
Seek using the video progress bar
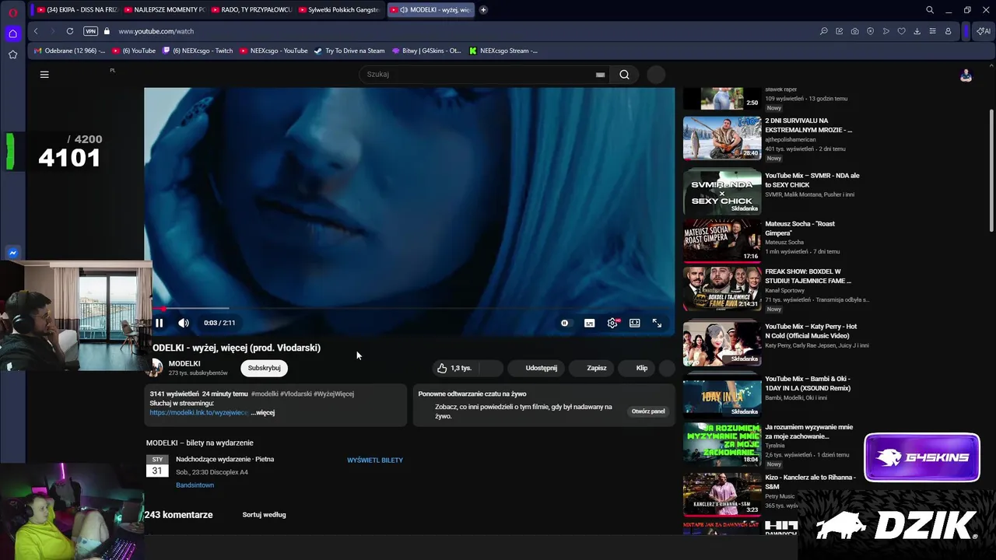click(x=409, y=309)
